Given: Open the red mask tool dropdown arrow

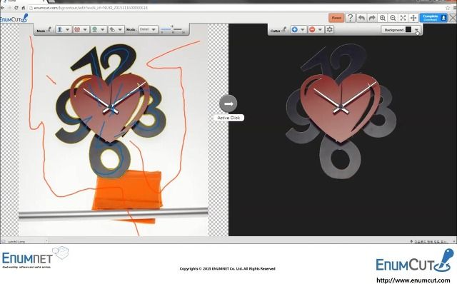Looking at the screenshot, I should coord(85,30).
